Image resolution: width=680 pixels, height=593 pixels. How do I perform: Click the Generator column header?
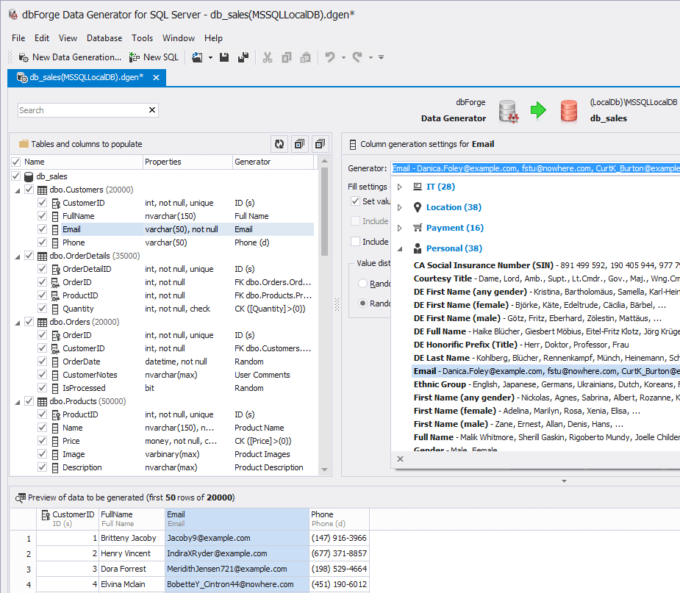(273, 162)
